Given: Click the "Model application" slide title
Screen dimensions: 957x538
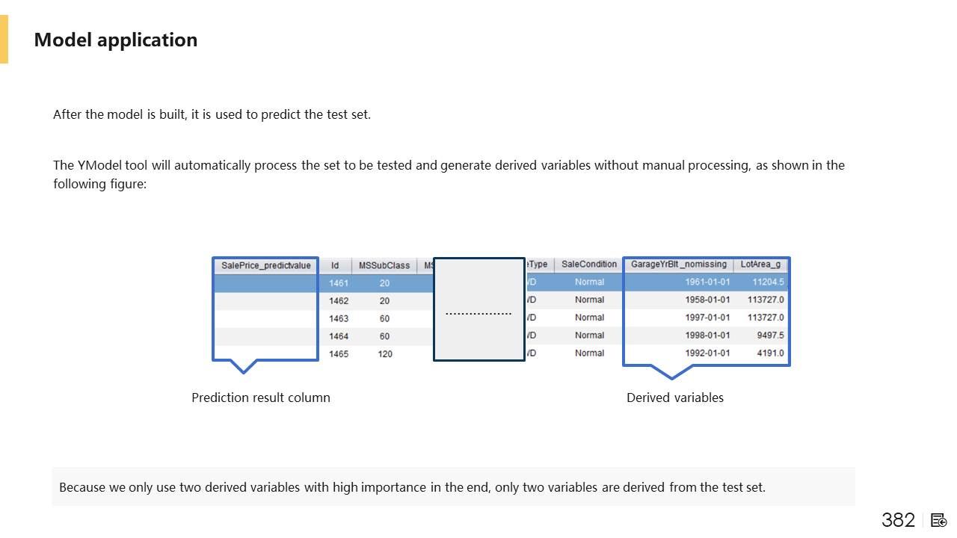Looking at the screenshot, I should click(116, 40).
